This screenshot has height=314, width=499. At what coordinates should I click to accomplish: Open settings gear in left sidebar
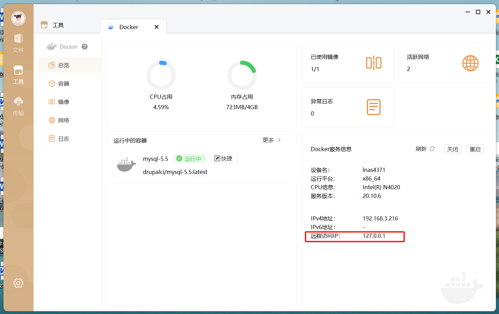pos(18,283)
